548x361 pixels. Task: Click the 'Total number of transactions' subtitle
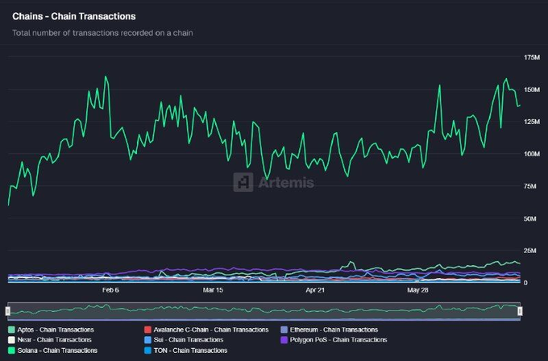[102, 33]
